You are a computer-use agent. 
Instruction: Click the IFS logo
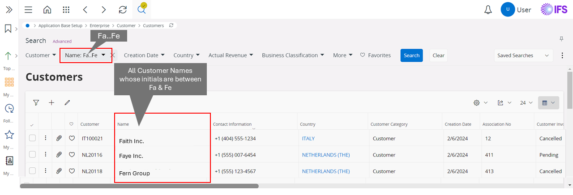point(555,9)
